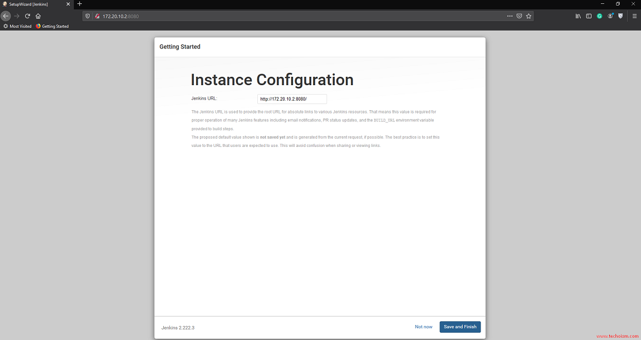Image resolution: width=641 pixels, height=340 pixels.
Task: Toggle the sidebars icon in toolbar
Action: click(x=589, y=16)
